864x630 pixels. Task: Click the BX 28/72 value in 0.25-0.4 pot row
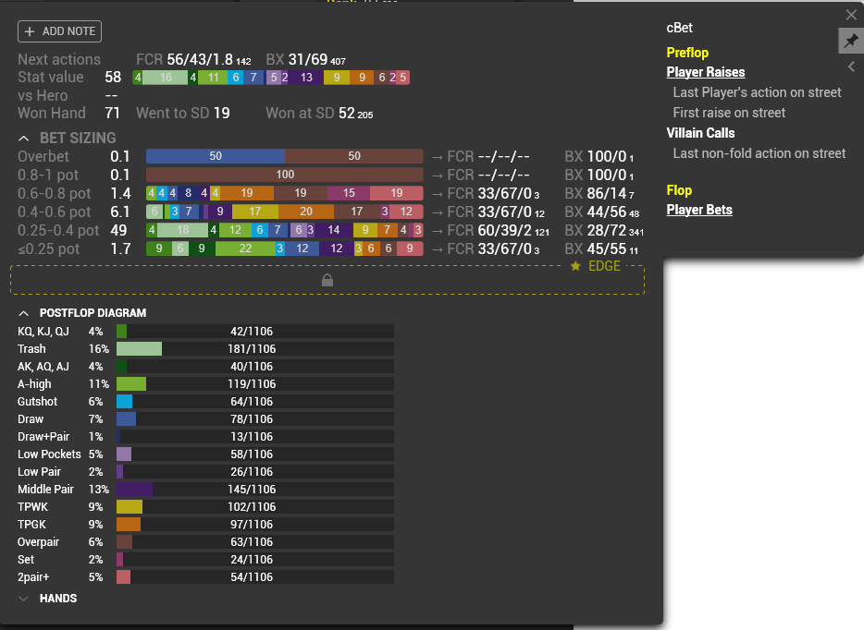pos(604,231)
